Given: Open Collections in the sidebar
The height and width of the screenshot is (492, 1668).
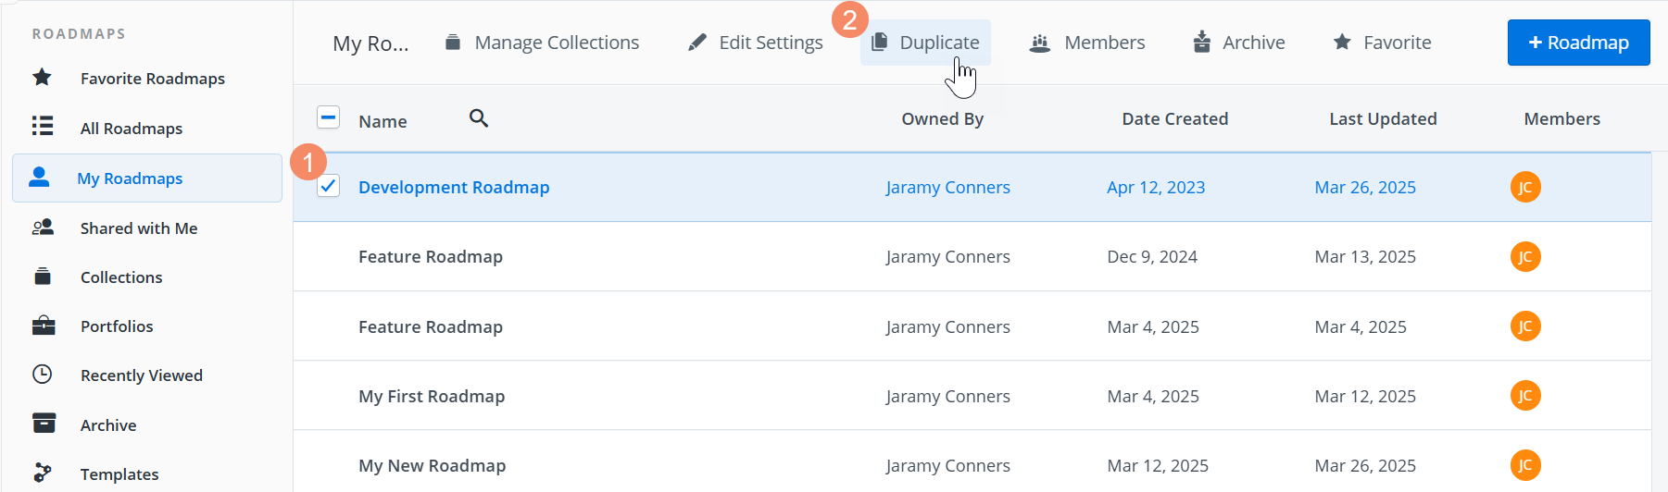Looking at the screenshot, I should tap(120, 277).
